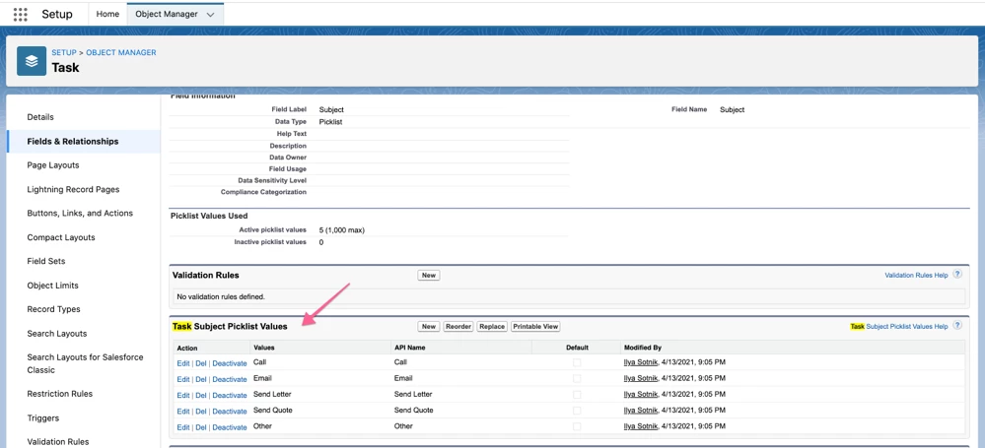This screenshot has height=448, width=985.
Task: Open Validation Rules in sidebar
Action: point(58,442)
